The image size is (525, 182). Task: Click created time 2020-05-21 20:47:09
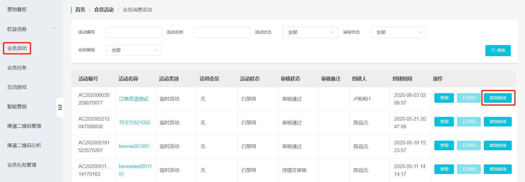tap(410, 123)
